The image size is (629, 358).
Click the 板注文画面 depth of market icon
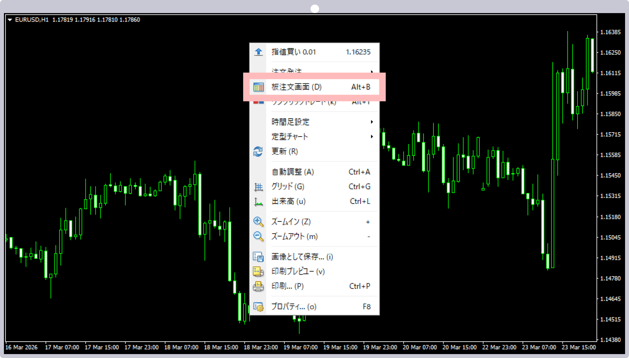[x=258, y=87]
